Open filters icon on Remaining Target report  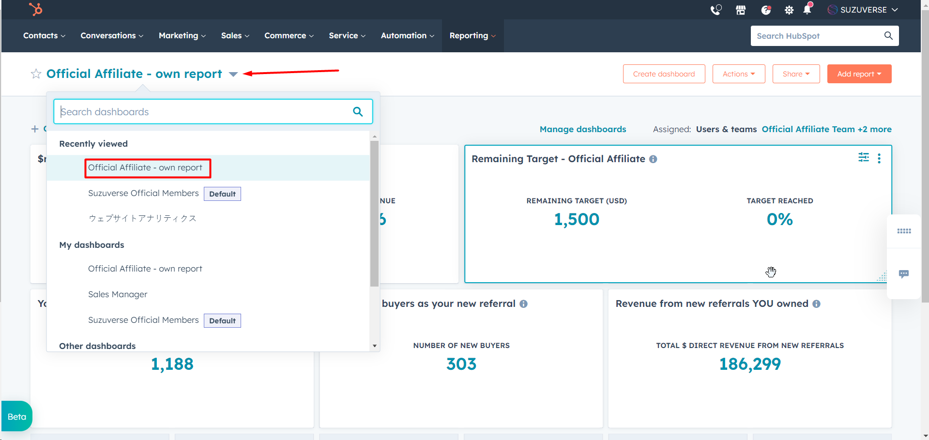coord(864,158)
